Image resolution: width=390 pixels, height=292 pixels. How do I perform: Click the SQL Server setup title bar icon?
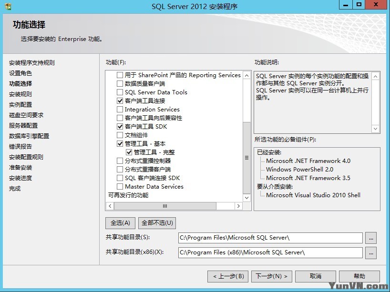[x=8, y=6]
